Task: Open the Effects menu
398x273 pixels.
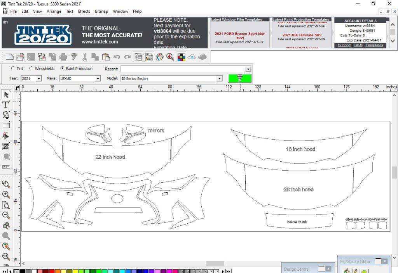Action: pos(84,11)
